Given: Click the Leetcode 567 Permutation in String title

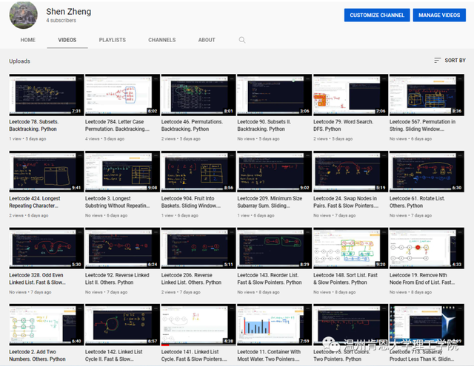Looking at the screenshot, I should tap(423, 125).
